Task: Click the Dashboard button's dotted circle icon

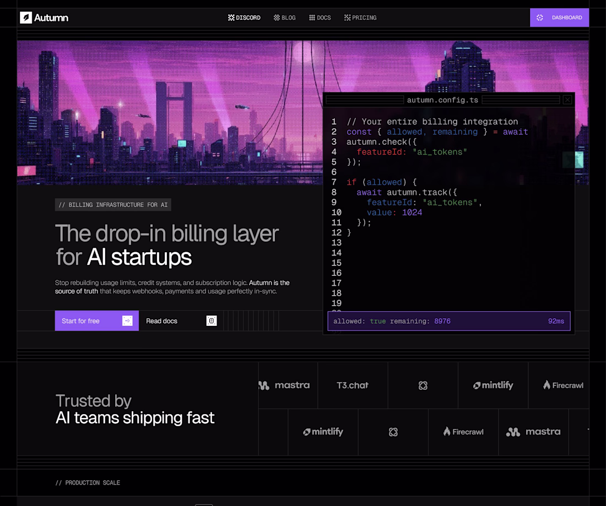Action: (540, 18)
